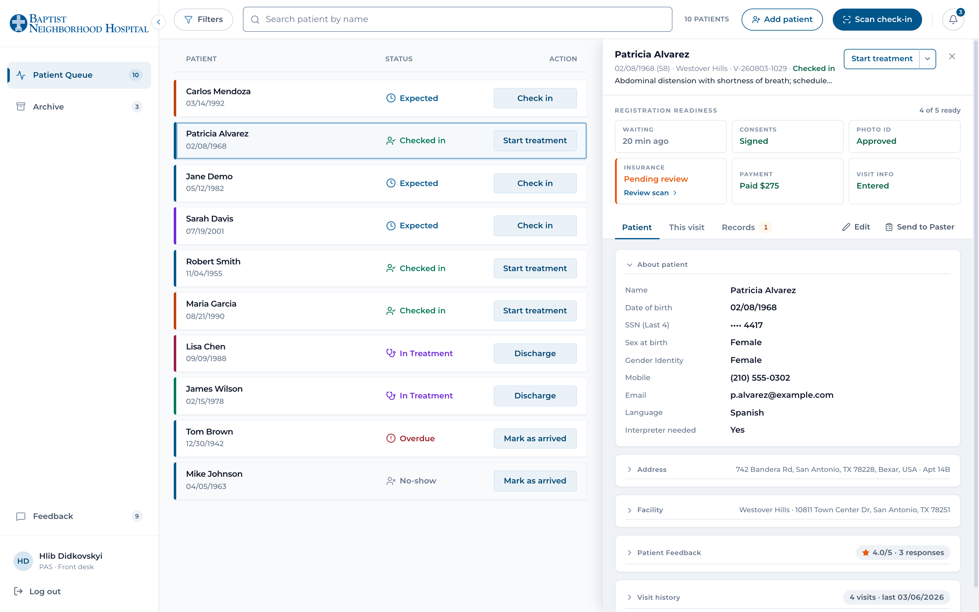The width and height of the screenshot is (979, 612).
Task: Click the overdue alert icon for Tom Brown
Action: point(391,438)
